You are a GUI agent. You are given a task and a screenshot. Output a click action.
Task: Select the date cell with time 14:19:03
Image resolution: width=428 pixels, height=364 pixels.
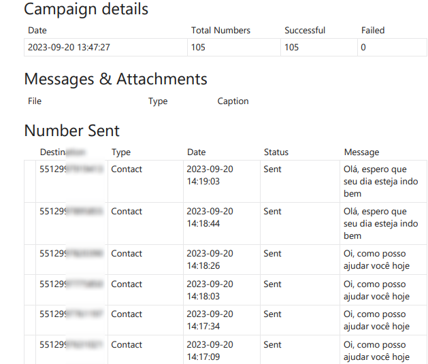(x=210, y=176)
